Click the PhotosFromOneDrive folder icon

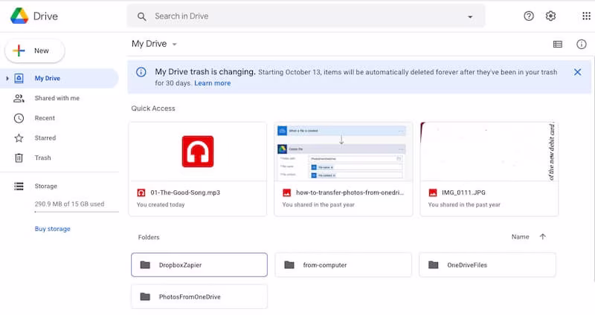[x=145, y=297]
